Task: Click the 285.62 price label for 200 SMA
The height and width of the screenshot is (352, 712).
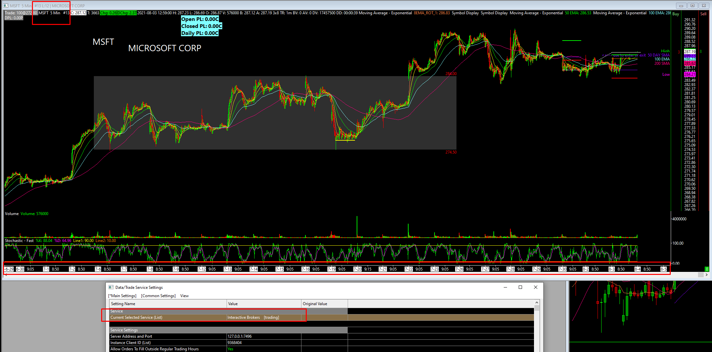Action: [x=690, y=63]
